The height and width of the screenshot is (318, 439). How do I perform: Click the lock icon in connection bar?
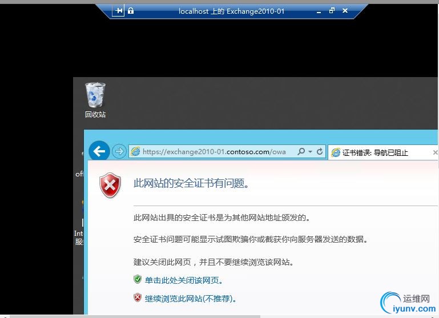pos(131,11)
